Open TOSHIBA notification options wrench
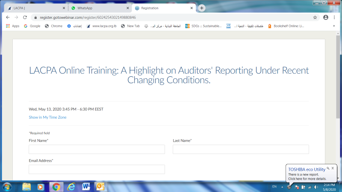This screenshot has height=192, width=342. (x=328, y=168)
